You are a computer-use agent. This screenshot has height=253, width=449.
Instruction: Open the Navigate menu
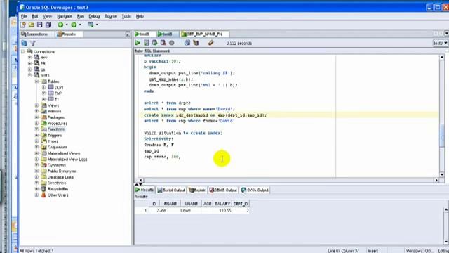[65, 16]
